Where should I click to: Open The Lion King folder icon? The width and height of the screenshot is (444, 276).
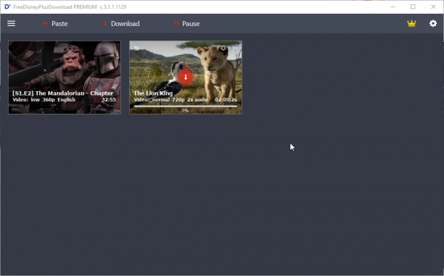pos(136,49)
